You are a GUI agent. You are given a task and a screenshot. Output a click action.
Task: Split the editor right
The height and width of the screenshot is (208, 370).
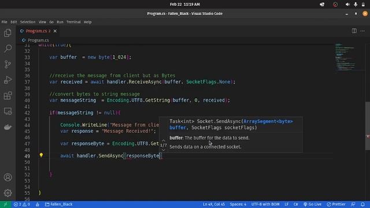click(x=354, y=31)
